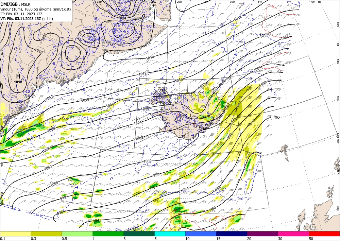The height and width of the screenshot is (241, 340).
Task: Click the '10W' longitude label
Action: pos(233,2)
